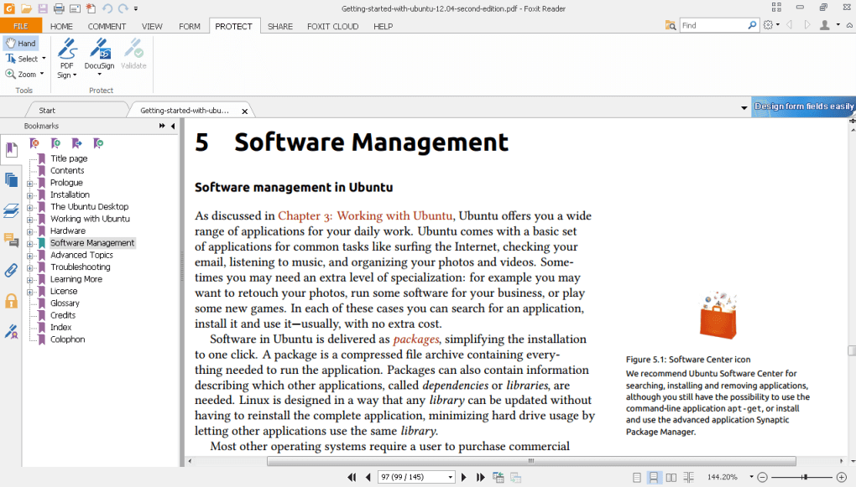Enable continuous page view mode

tap(654, 477)
